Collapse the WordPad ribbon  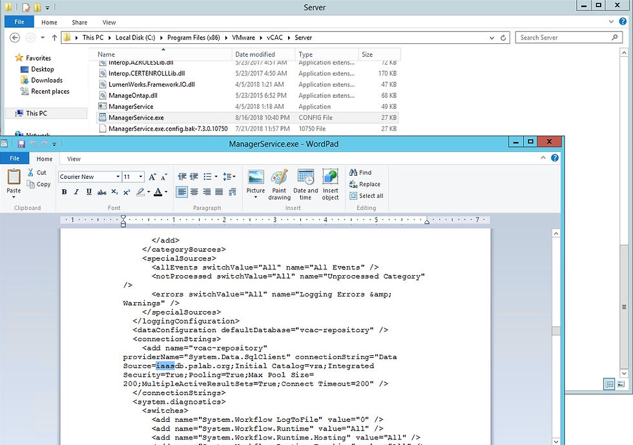543,158
